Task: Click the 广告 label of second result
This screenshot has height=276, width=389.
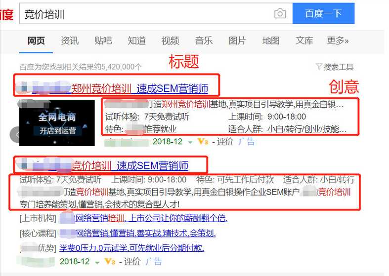Action: pyautogui.click(x=154, y=261)
